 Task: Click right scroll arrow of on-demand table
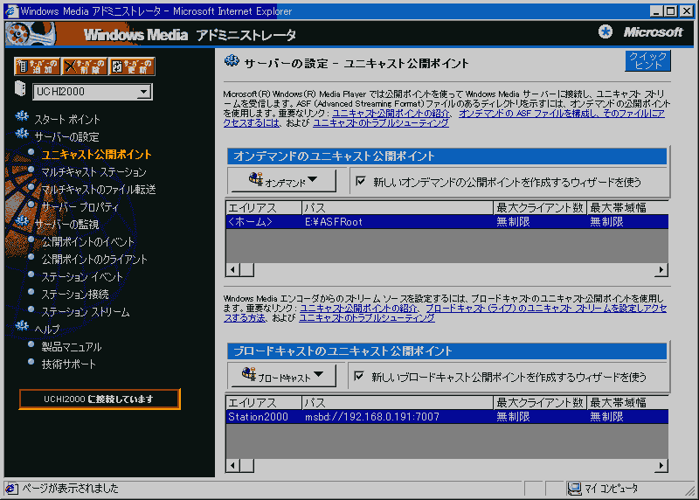pyautogui.click(x=661, y=269)
